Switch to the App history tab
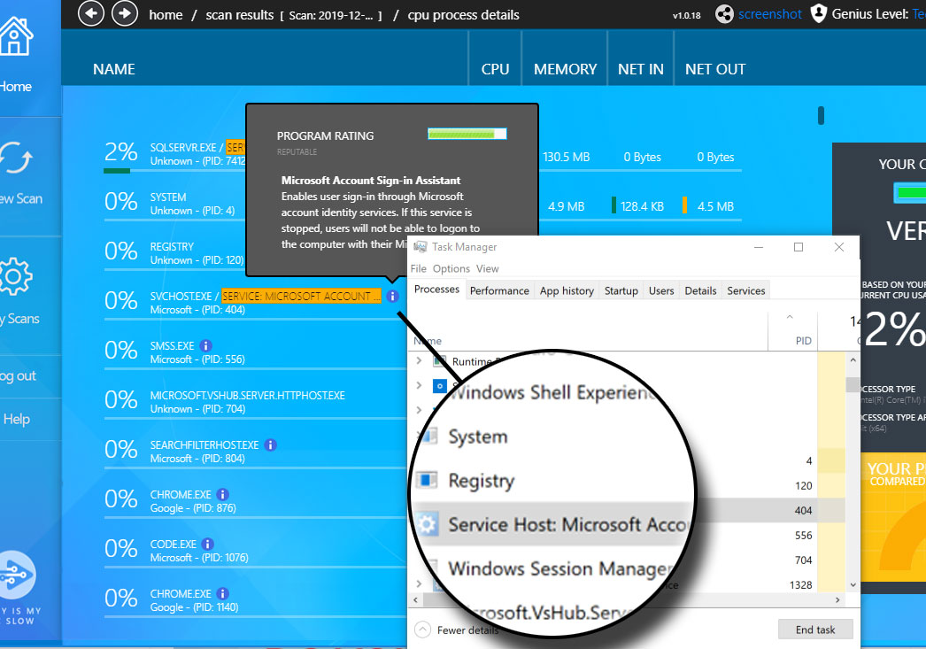The width and height of the screenshot is (926, 649). pyautogui.click(x=567, y=290)
